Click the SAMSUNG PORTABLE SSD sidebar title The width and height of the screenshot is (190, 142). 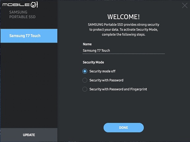(x=22, y=14)
